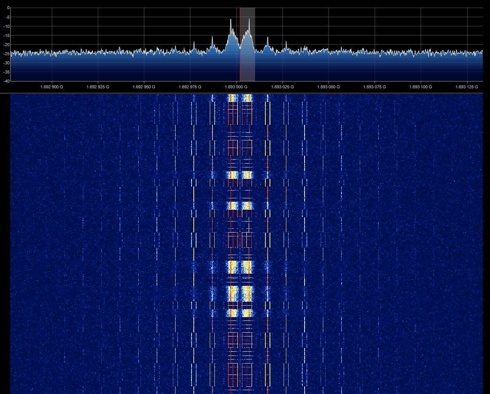The width and height of the screenshot is (490, 394).
Task: Grab the splitter between spectrum and waterfall
Action: (x=245, y=93)
